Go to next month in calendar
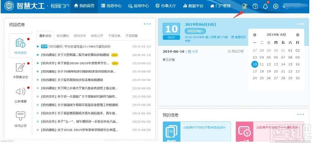 pyautogui.click(x=298, y=35)
